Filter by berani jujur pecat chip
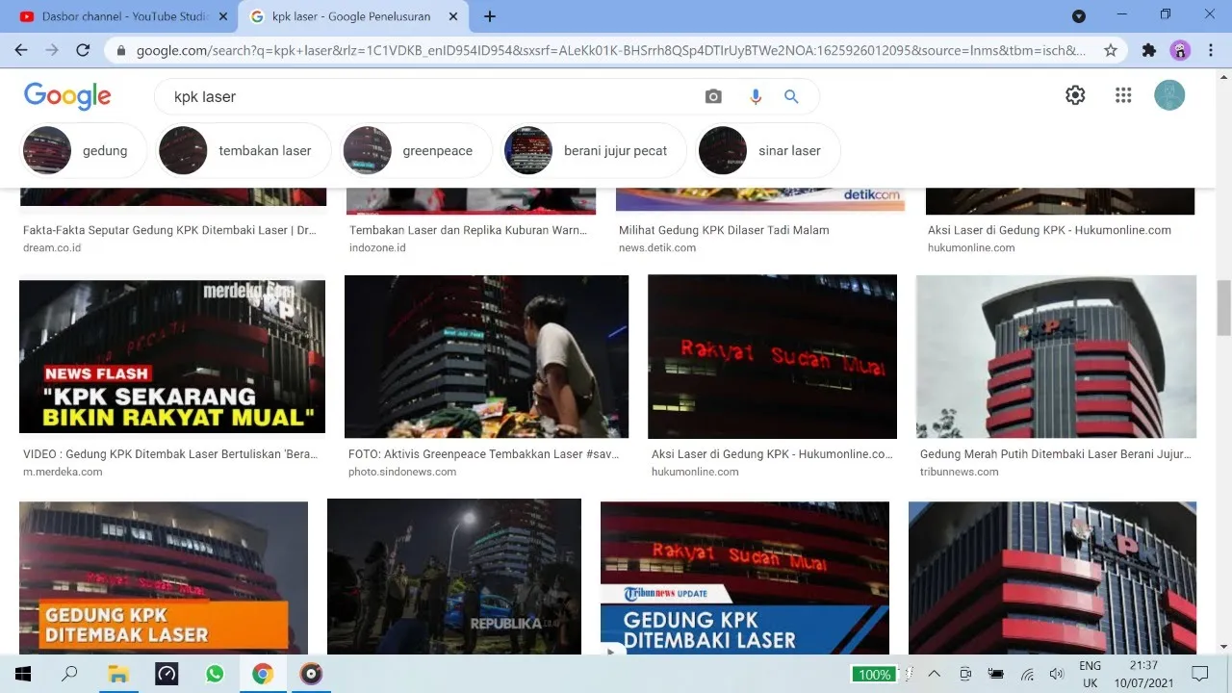Screen dimensions: 1232x693 tap(593, 150)
